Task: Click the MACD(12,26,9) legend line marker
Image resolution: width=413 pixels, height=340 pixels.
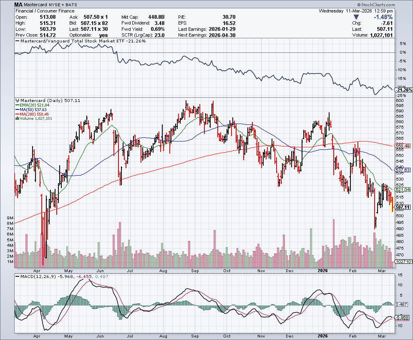Action: pyautogui.click(x=17, y=276)
